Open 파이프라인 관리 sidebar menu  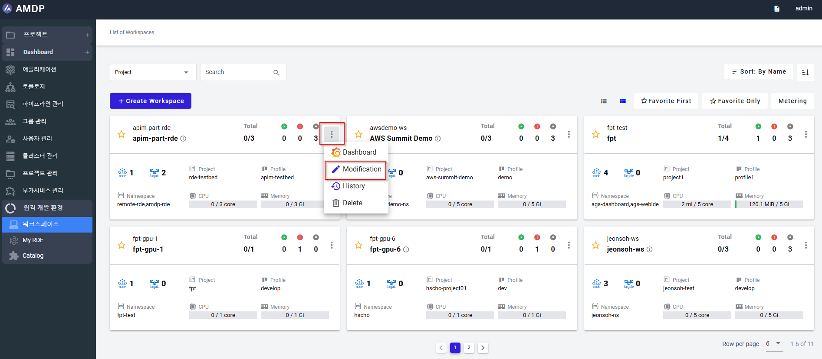[x=47, y=104]
